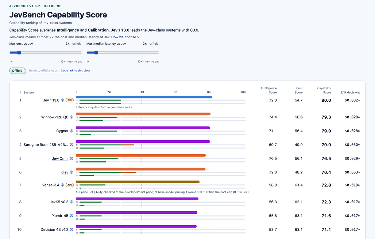
Task: Click the API badge on Jev 1.13.0
Action: coord(70,100)
